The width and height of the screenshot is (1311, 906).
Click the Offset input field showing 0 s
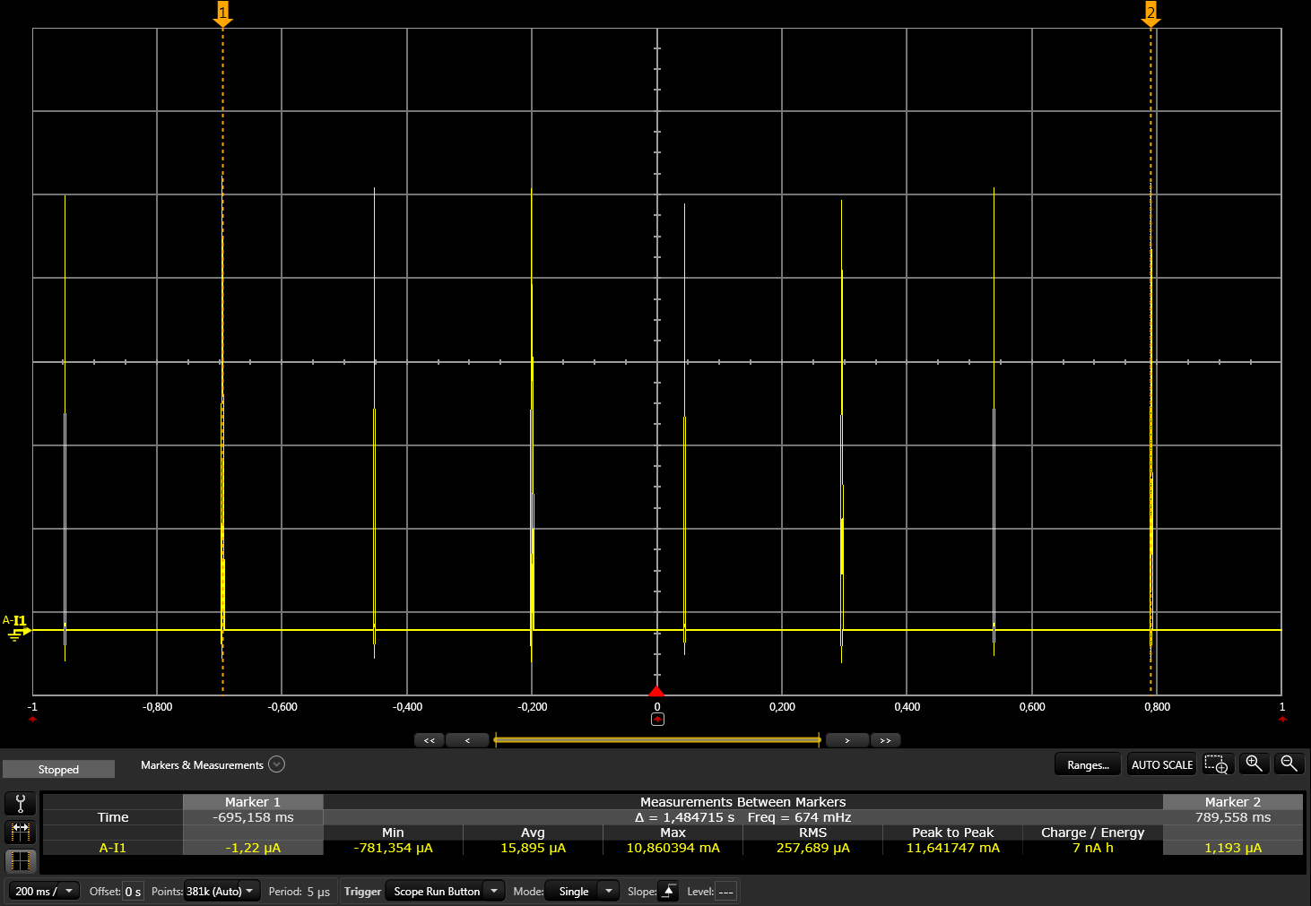pos(133,892)
